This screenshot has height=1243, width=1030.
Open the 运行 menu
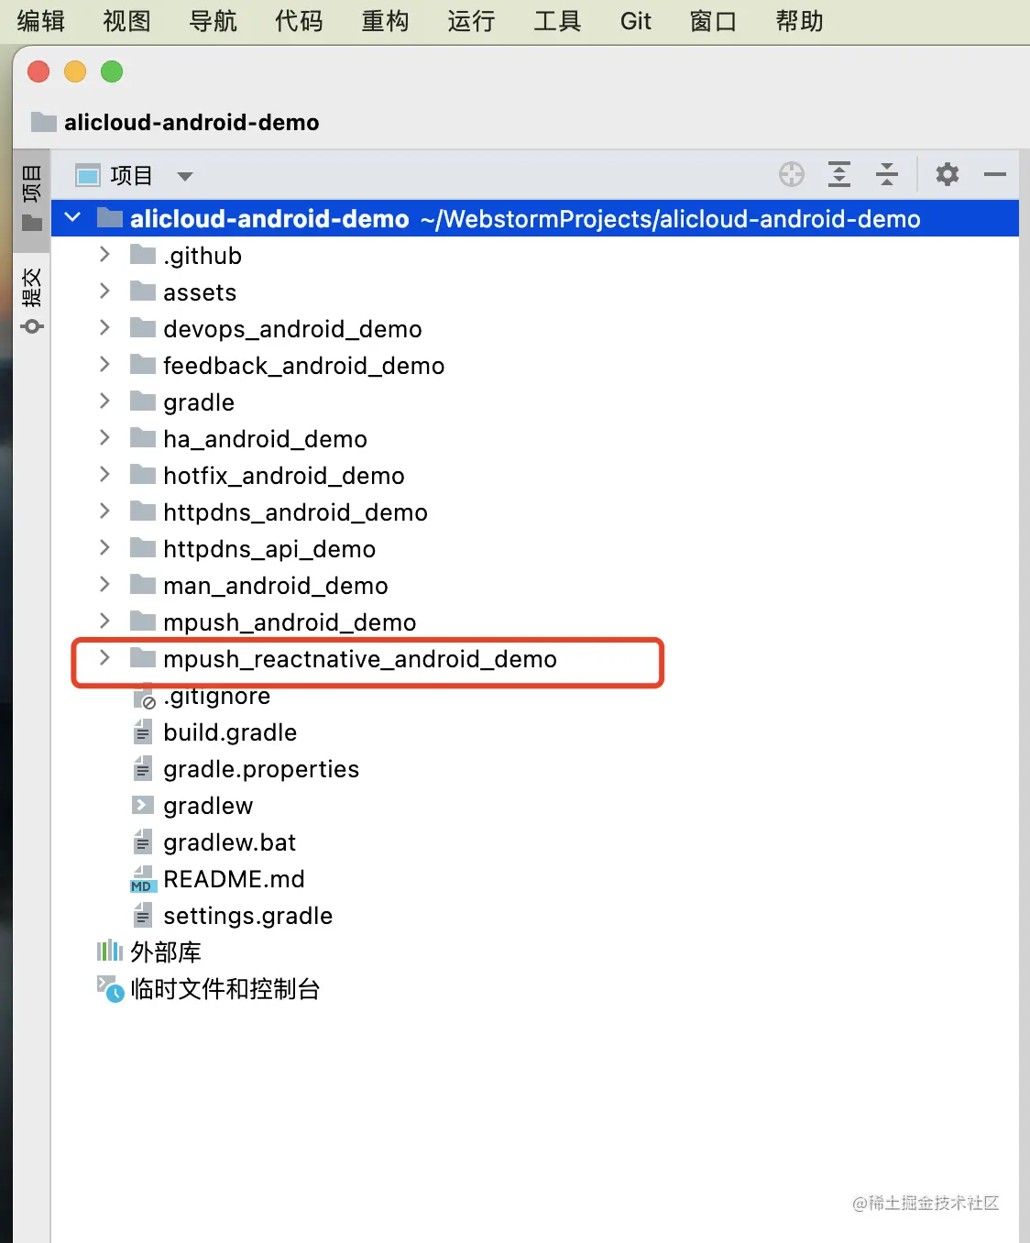click(x=471, y=21)
